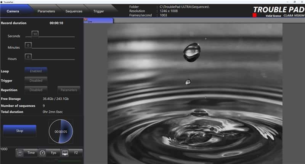Click the Valid license text

[x=273, y=16]
